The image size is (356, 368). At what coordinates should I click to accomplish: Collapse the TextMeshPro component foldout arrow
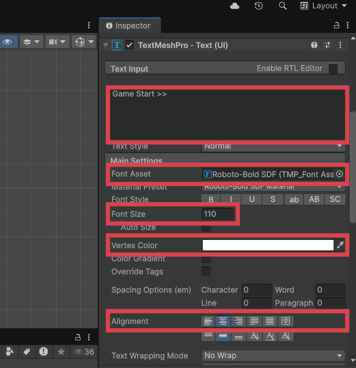pyautogui.click(x=106, y=45)
